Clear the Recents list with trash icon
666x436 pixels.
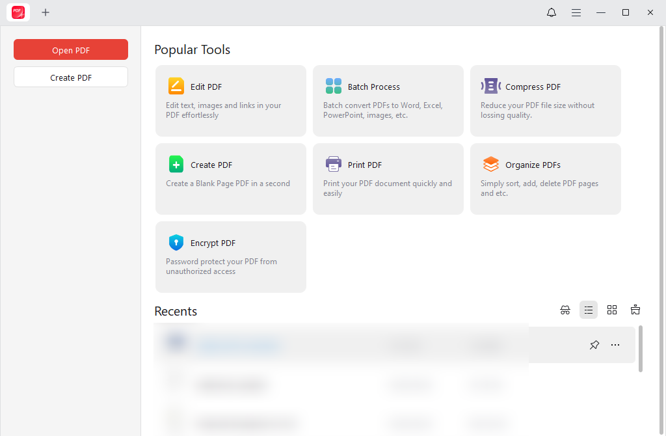pyautogui.click(x=635, y=310)
